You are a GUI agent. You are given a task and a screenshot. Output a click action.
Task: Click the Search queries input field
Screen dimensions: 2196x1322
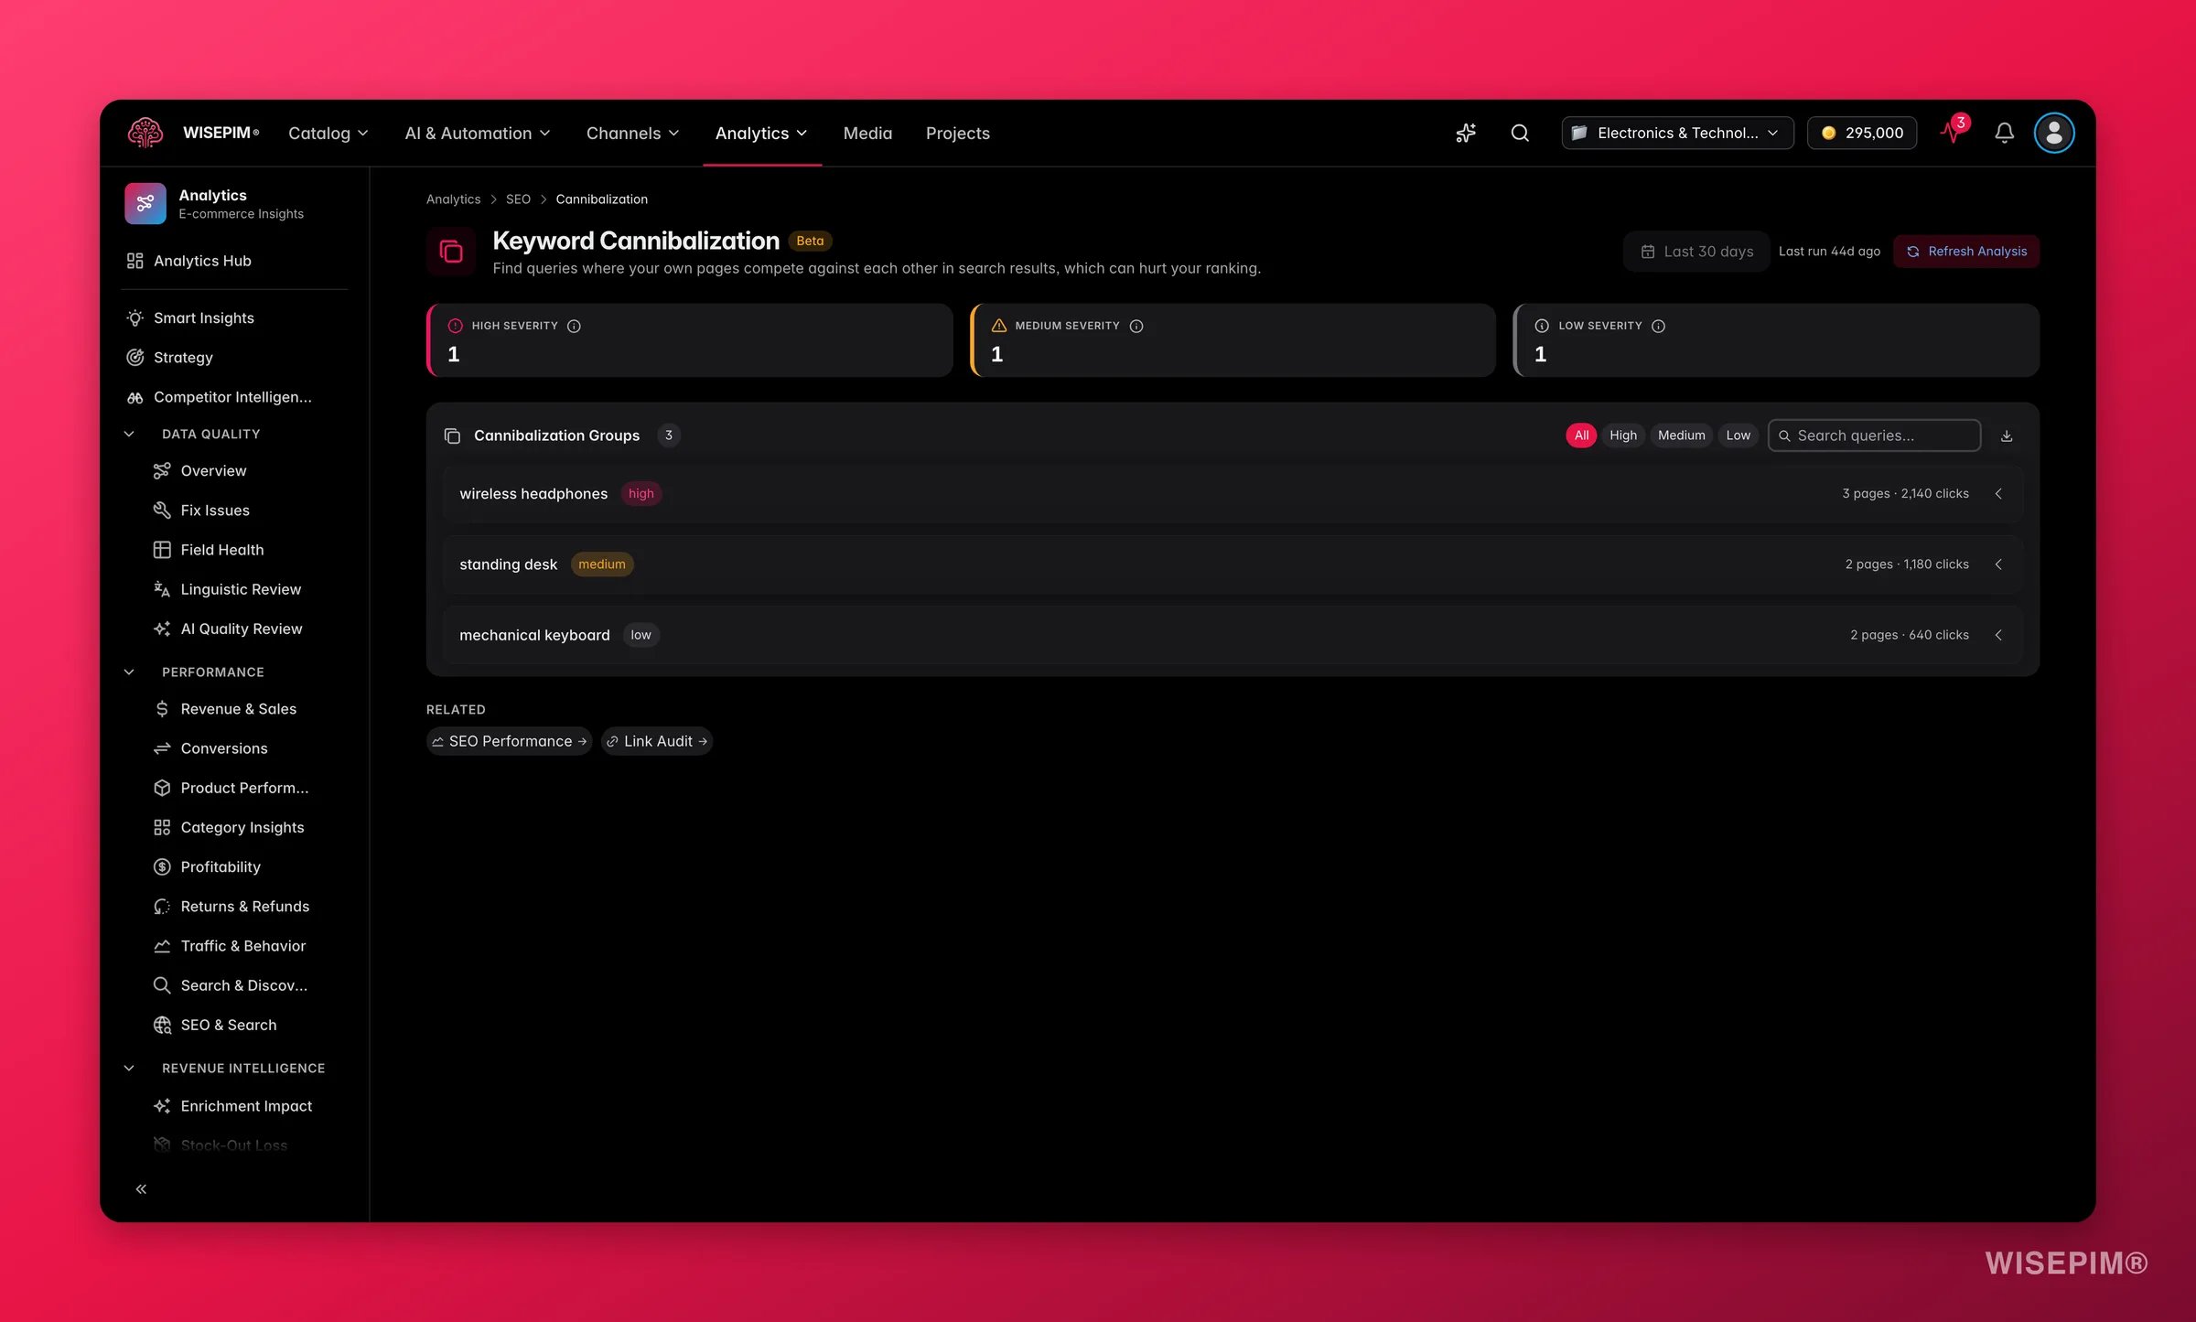point(1875,435)
